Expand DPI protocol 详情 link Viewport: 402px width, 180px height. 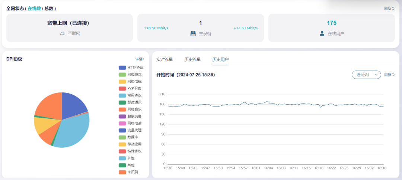pos(140,59)
